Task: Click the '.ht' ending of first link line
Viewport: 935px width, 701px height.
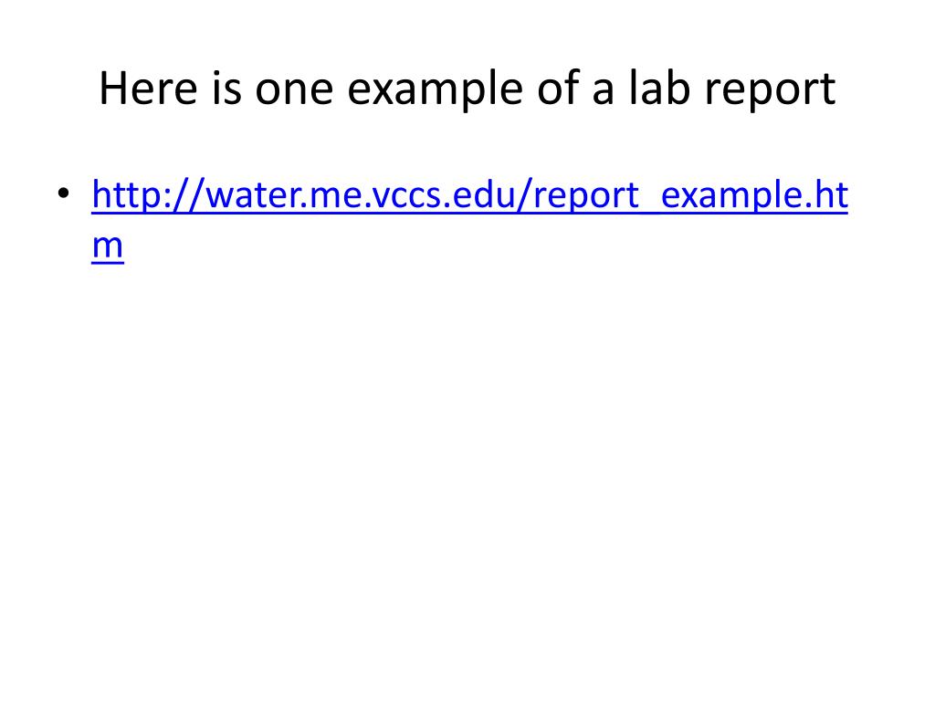Action: pos(825,195)
